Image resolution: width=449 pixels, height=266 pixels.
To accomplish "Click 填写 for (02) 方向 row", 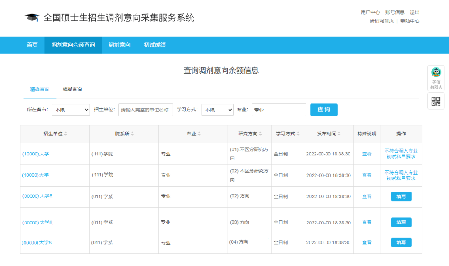I will click(x=401, y=197).
